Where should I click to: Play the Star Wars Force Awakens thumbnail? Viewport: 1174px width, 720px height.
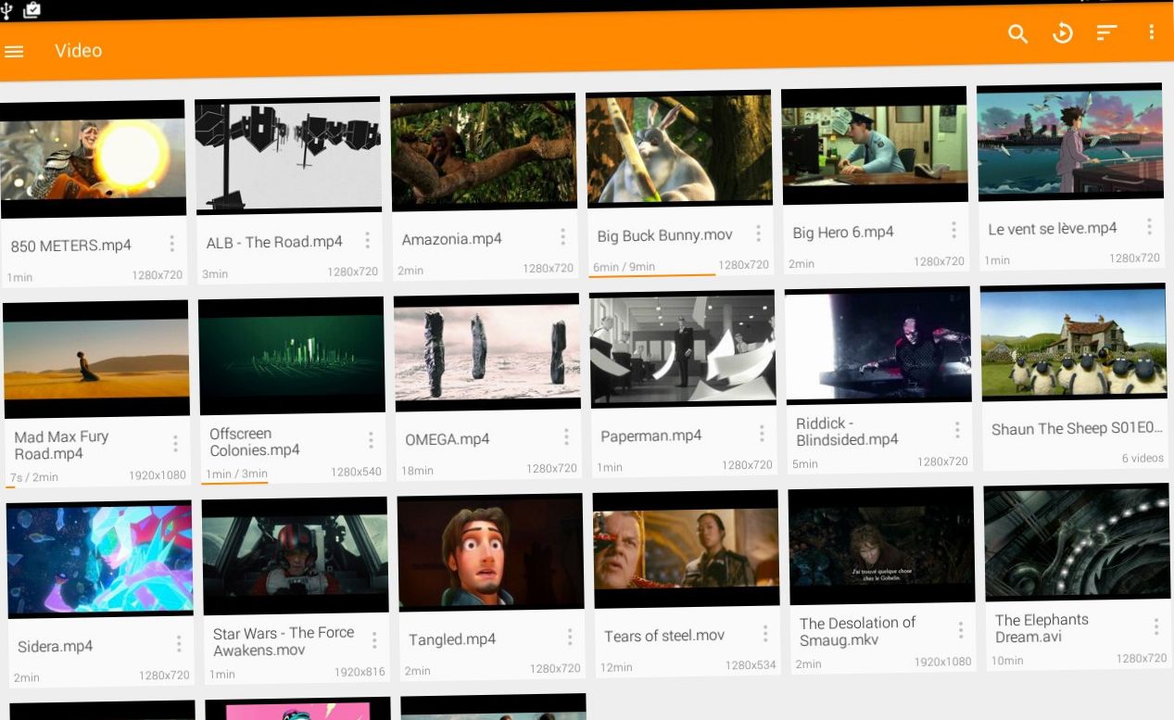[x=296, y=556]
